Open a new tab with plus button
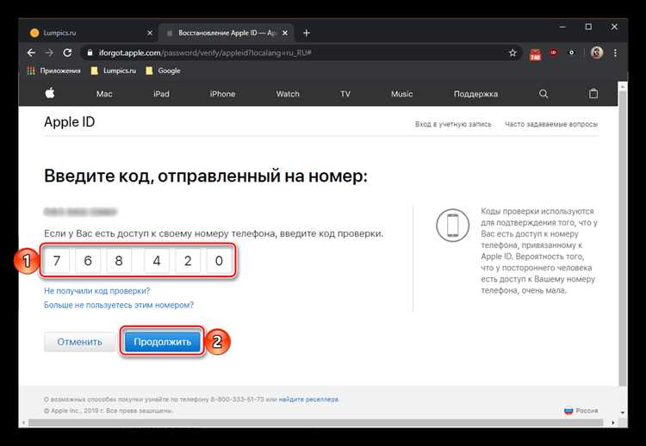Screen dimensions: 646x446 306,33
